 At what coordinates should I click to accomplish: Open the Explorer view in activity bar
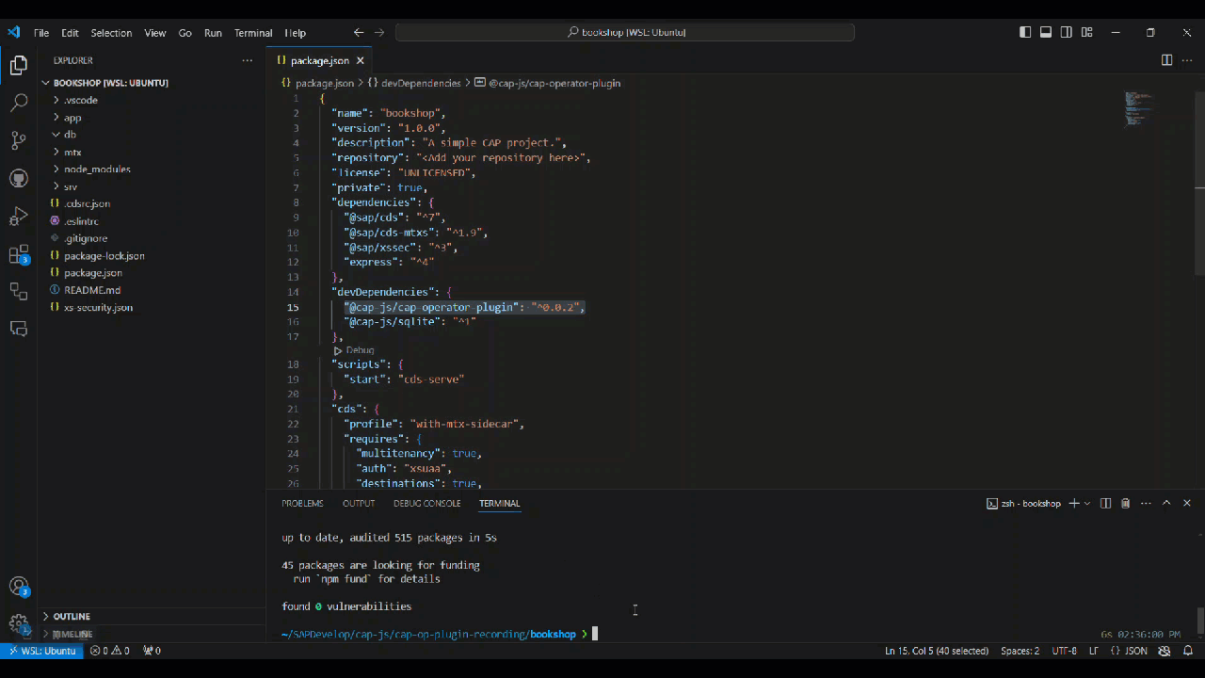coord(18,65)
